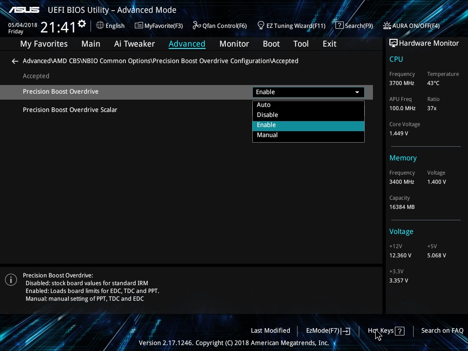
Task: Click the back arrow beside breadcrumb path
Action: click(15, 61)
